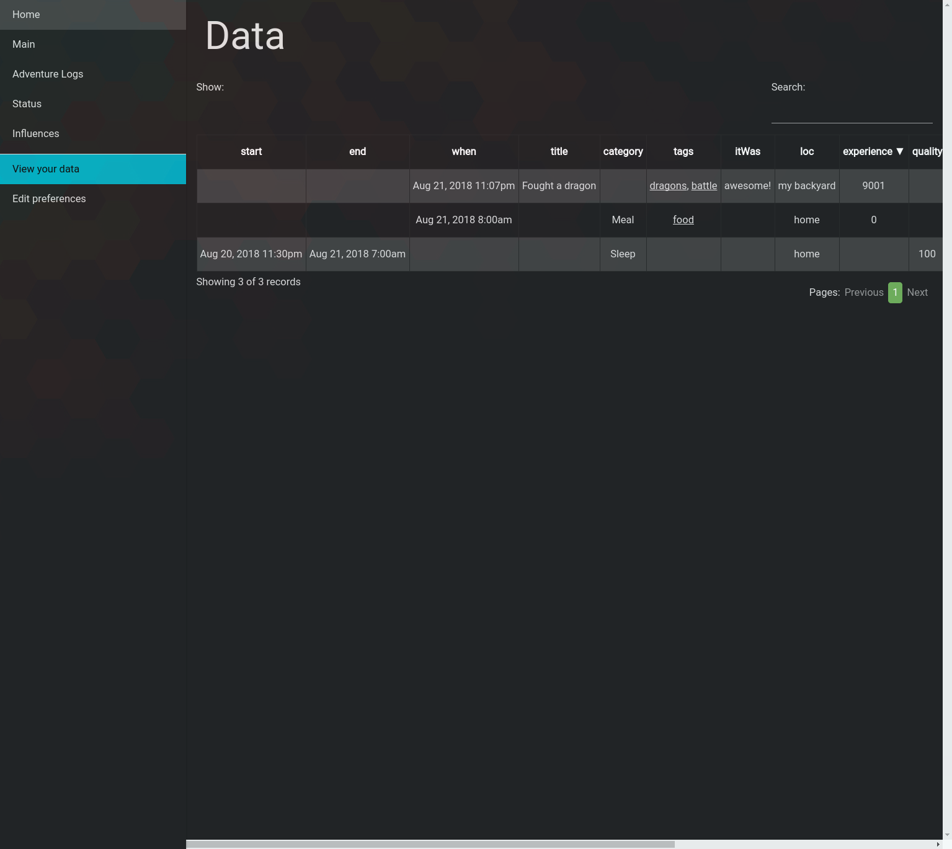Sort by the tags column header
Screen dimensions: 952x849
coord(683,151)
